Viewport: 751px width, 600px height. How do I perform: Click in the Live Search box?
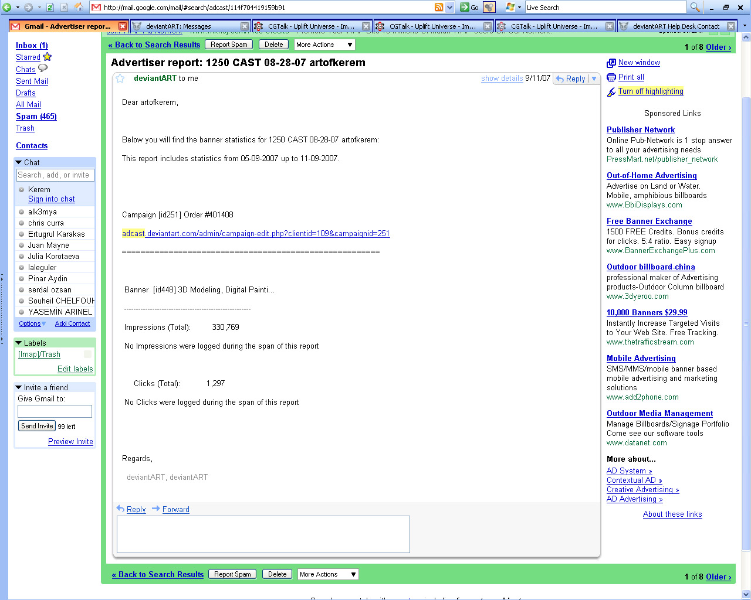(x=606, y=7)
